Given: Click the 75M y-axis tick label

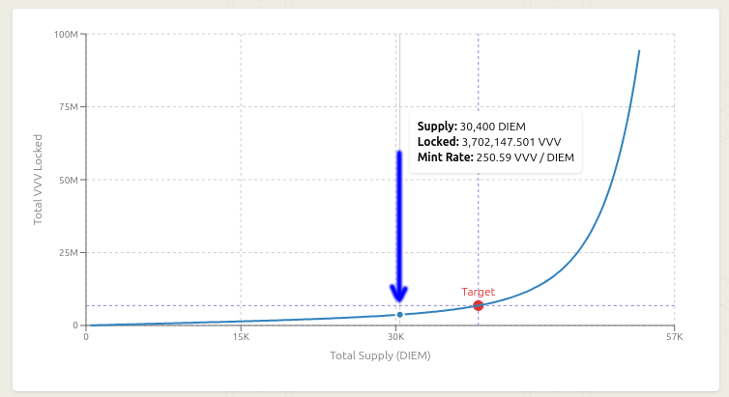Looking at the screenshot, I should coord(68,107).
